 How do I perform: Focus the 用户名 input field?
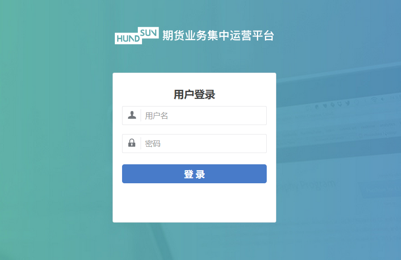194,116
